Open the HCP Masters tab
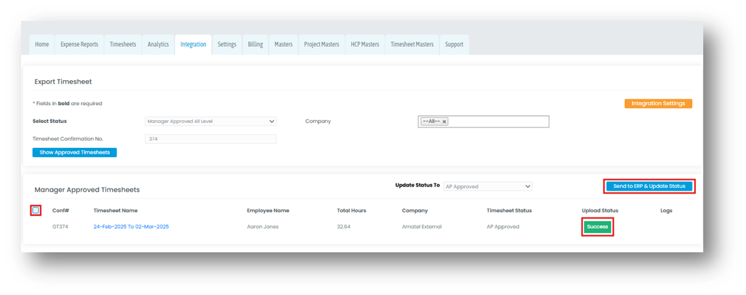This screenshot has width=746, height=295. 365,45
